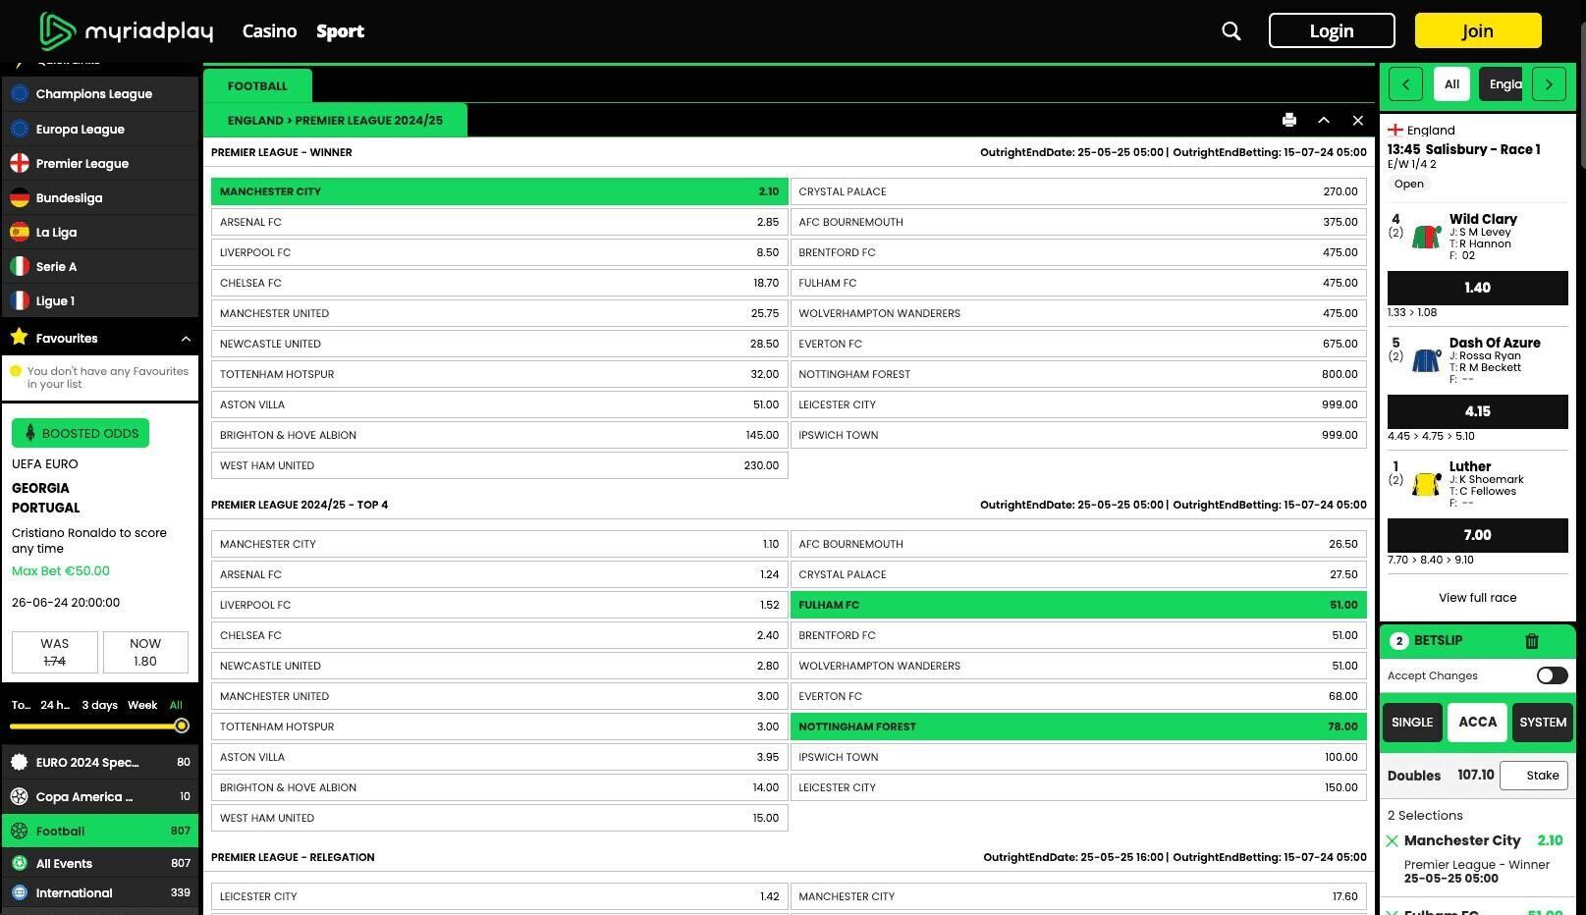Viewport: 1586px width, 915px height.
Task: Click boosted NOW 1.80 odds
Action: (x=145, y=652)
